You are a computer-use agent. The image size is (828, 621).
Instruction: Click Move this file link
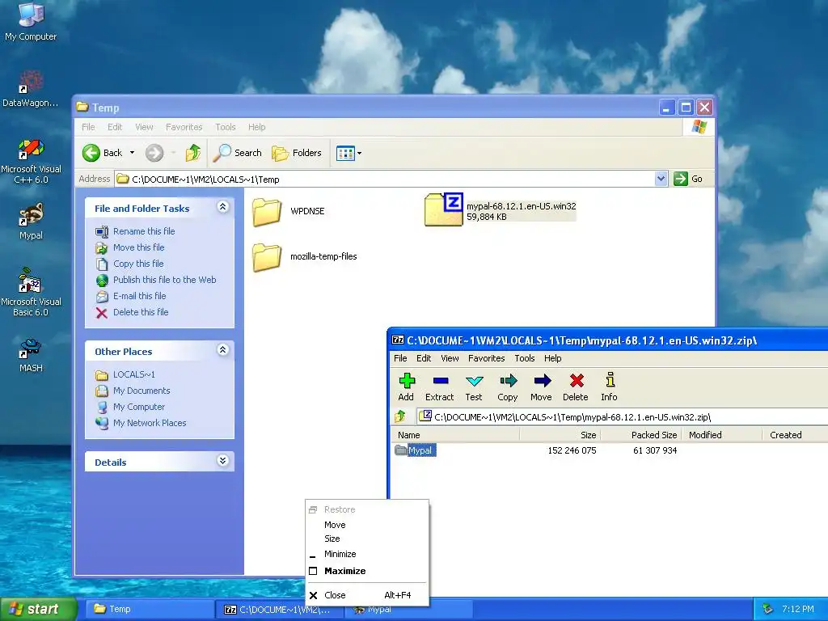139,247
